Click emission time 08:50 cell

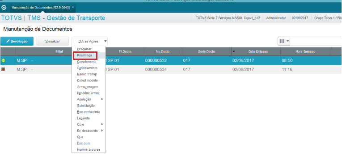287,60
